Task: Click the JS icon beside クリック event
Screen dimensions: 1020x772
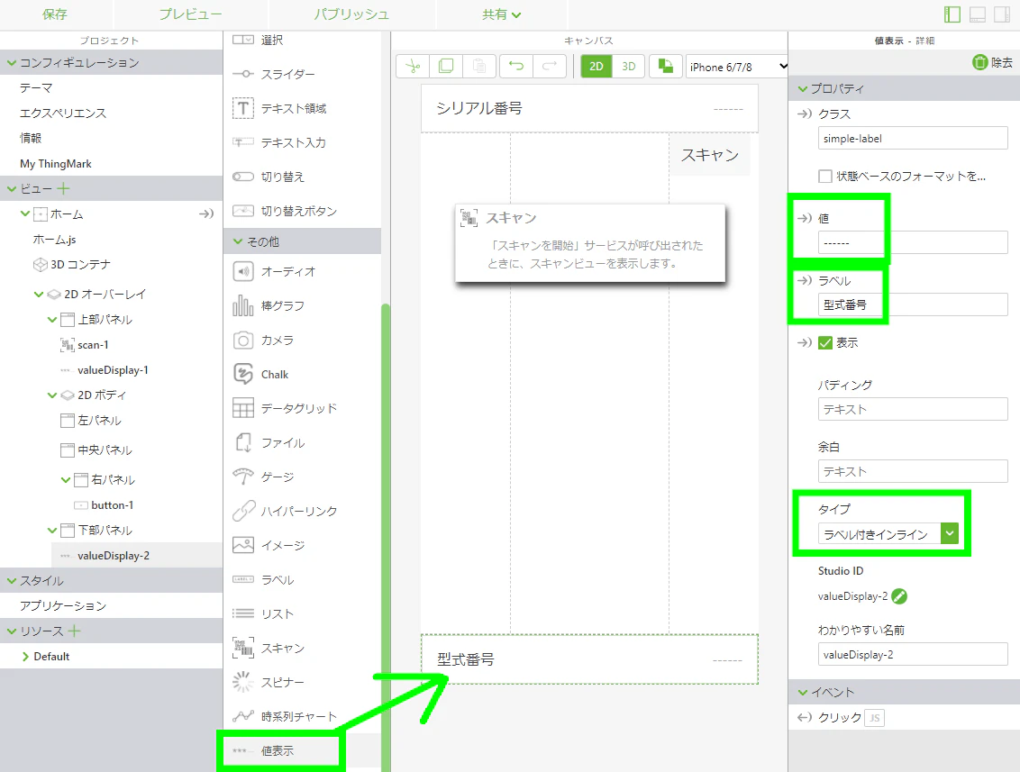Action: [875, 718]
